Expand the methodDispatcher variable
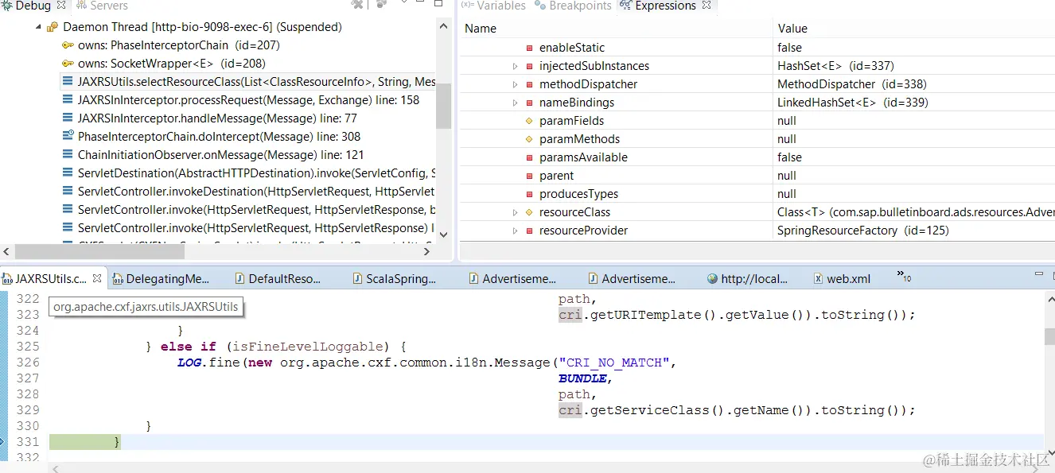This screenshot has width=1055, height=473. 516,84
